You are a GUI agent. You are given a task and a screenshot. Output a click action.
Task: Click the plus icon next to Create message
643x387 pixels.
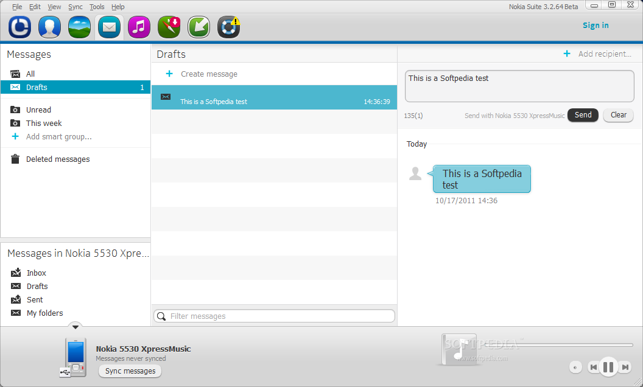(x=169, y=74)
